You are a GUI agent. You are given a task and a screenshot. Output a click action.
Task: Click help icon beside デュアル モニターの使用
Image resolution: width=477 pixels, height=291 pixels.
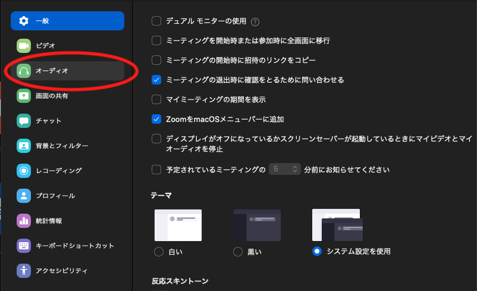255,22
